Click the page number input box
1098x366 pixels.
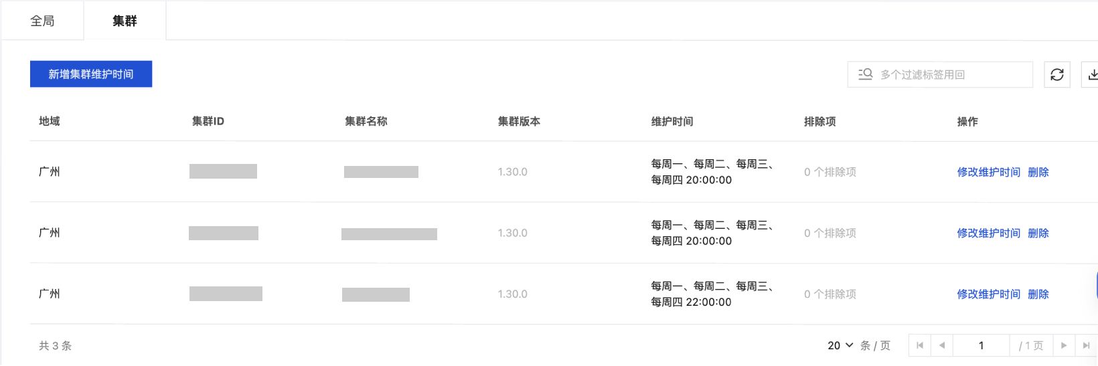tap(981, 345)
